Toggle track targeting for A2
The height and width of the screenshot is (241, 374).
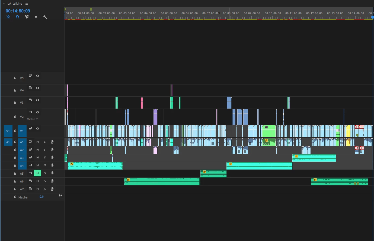coord(22,150)
